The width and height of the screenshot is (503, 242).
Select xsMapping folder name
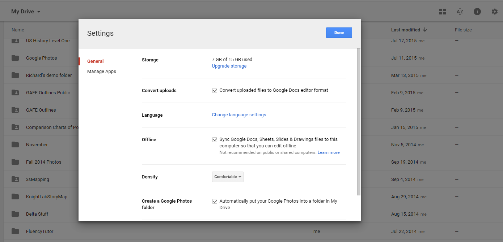tap(38, 180)
